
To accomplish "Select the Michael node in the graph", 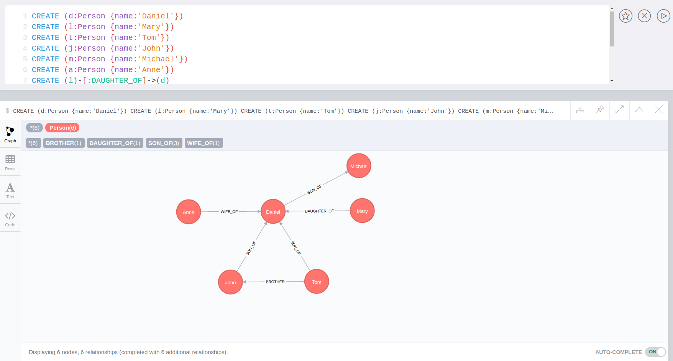I will click(x=358, y=166).
